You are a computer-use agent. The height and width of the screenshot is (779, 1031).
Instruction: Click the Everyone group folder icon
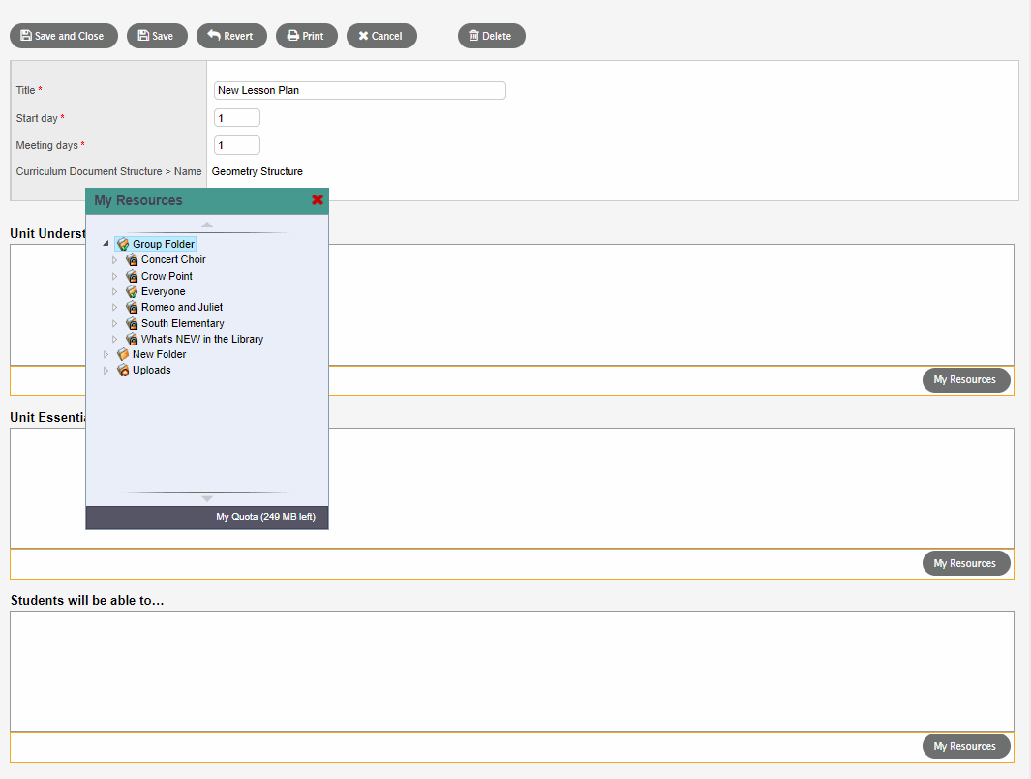click(x=132, y=291)
